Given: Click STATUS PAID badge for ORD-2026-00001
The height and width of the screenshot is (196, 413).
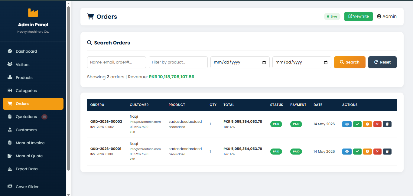Looking at the screenshot, I should (276, 151).
